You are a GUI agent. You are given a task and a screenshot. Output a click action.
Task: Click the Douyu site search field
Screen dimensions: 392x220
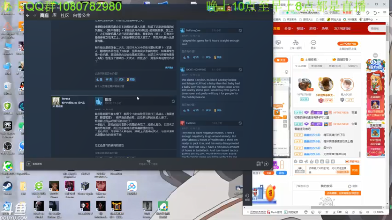[x=377, y=29]
